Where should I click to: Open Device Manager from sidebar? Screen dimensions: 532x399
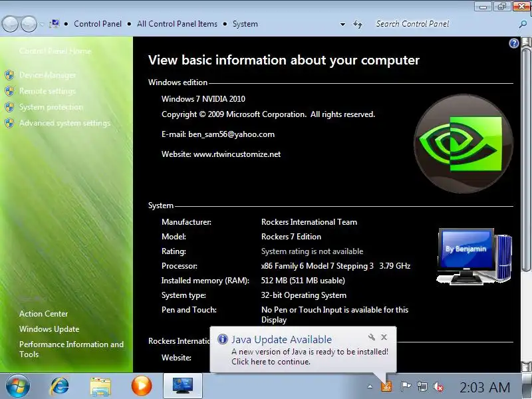47,75
